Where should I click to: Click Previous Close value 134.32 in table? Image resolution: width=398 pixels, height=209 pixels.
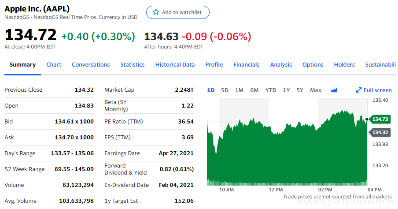tap(84, 90)
